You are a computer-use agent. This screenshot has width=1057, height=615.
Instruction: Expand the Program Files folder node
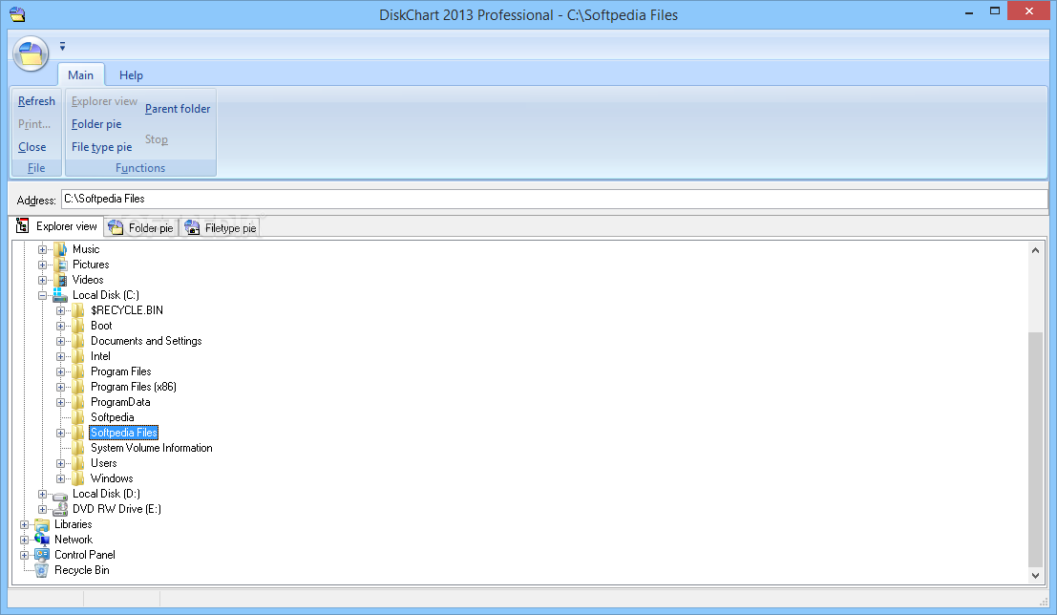point(61,371)
